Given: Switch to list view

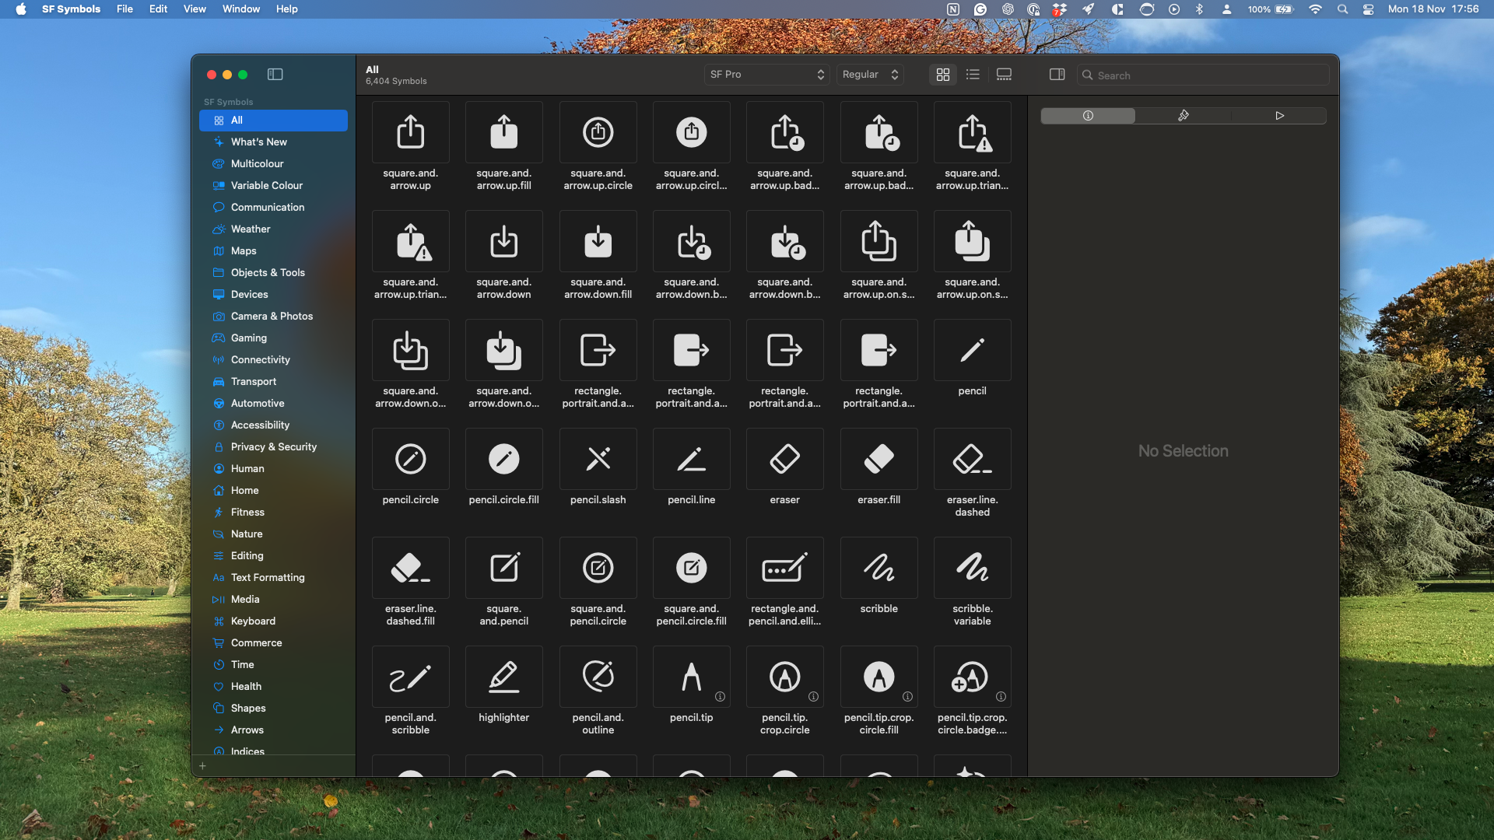Looking at the screenshot, I should tap(973, 75).
